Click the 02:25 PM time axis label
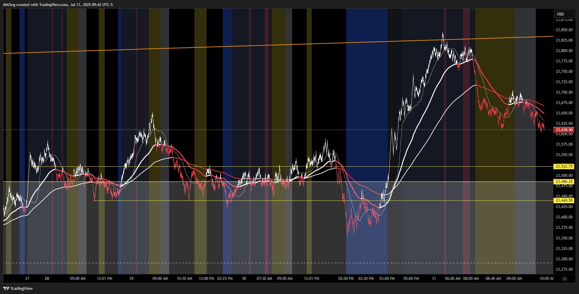The height and width of the screenshot is (294, 579). [225, 279]
